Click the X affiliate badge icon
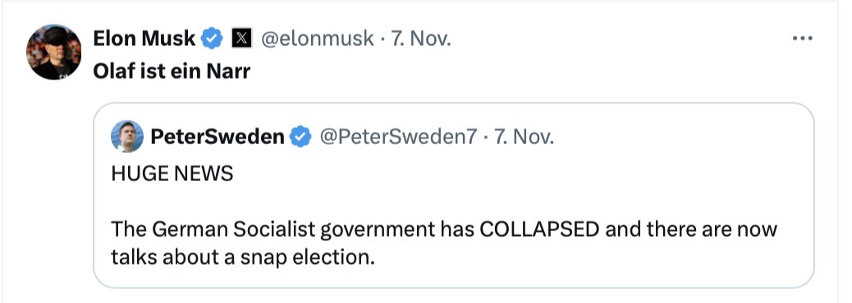The height and width of the screenshot is (303, 852). pyautogui.click(x=241, y=38)
